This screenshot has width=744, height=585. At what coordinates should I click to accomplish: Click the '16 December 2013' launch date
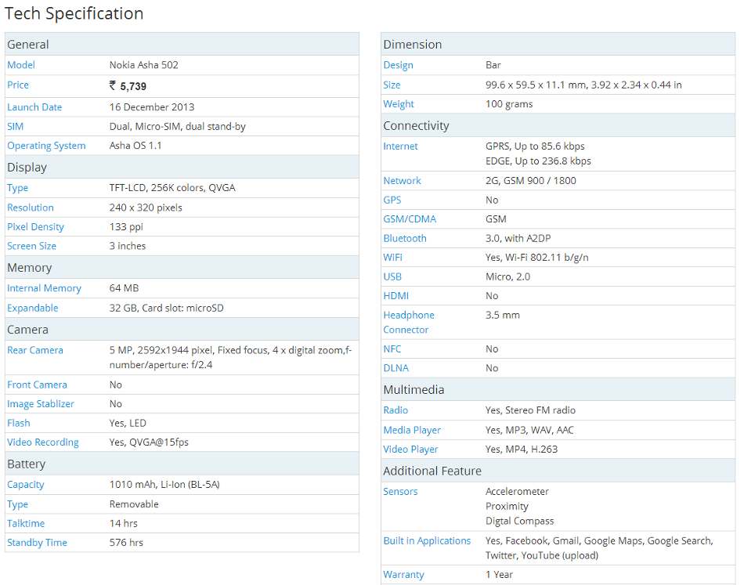[152, 107]
